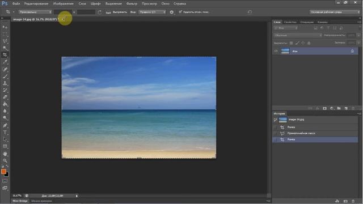Open the workspace switcher dropdown
This screenshot has width=363, height=204.
(335, 12)
